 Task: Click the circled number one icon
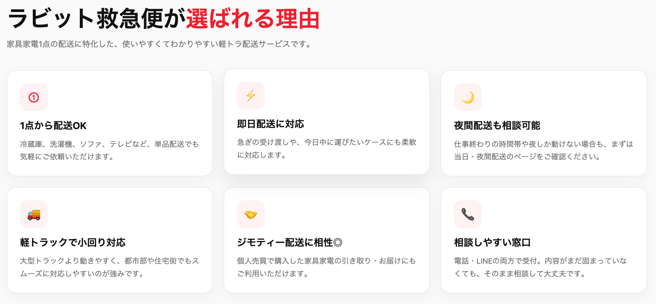tap(34, 97)
